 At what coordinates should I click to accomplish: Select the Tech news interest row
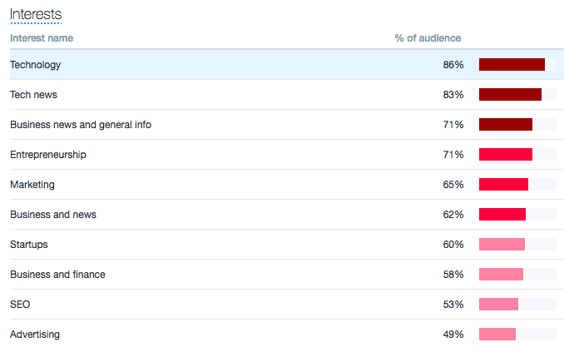pyautogui.click(x=287, y=95)
